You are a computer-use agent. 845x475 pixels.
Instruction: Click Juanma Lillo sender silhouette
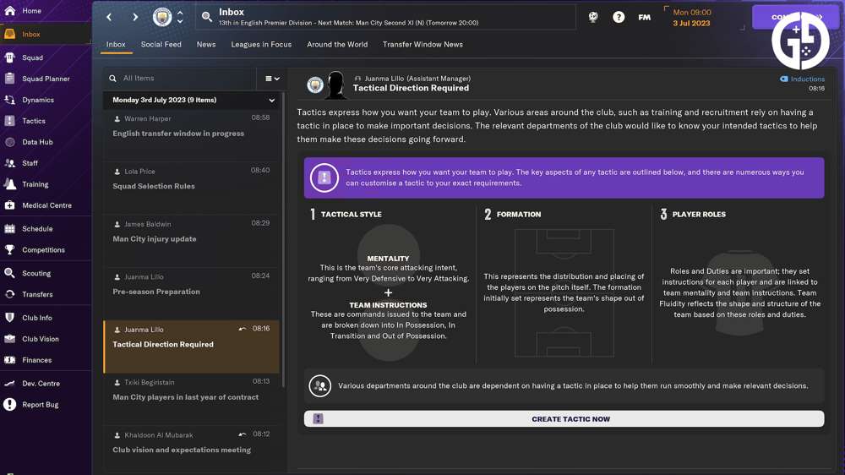click(335, 85)
